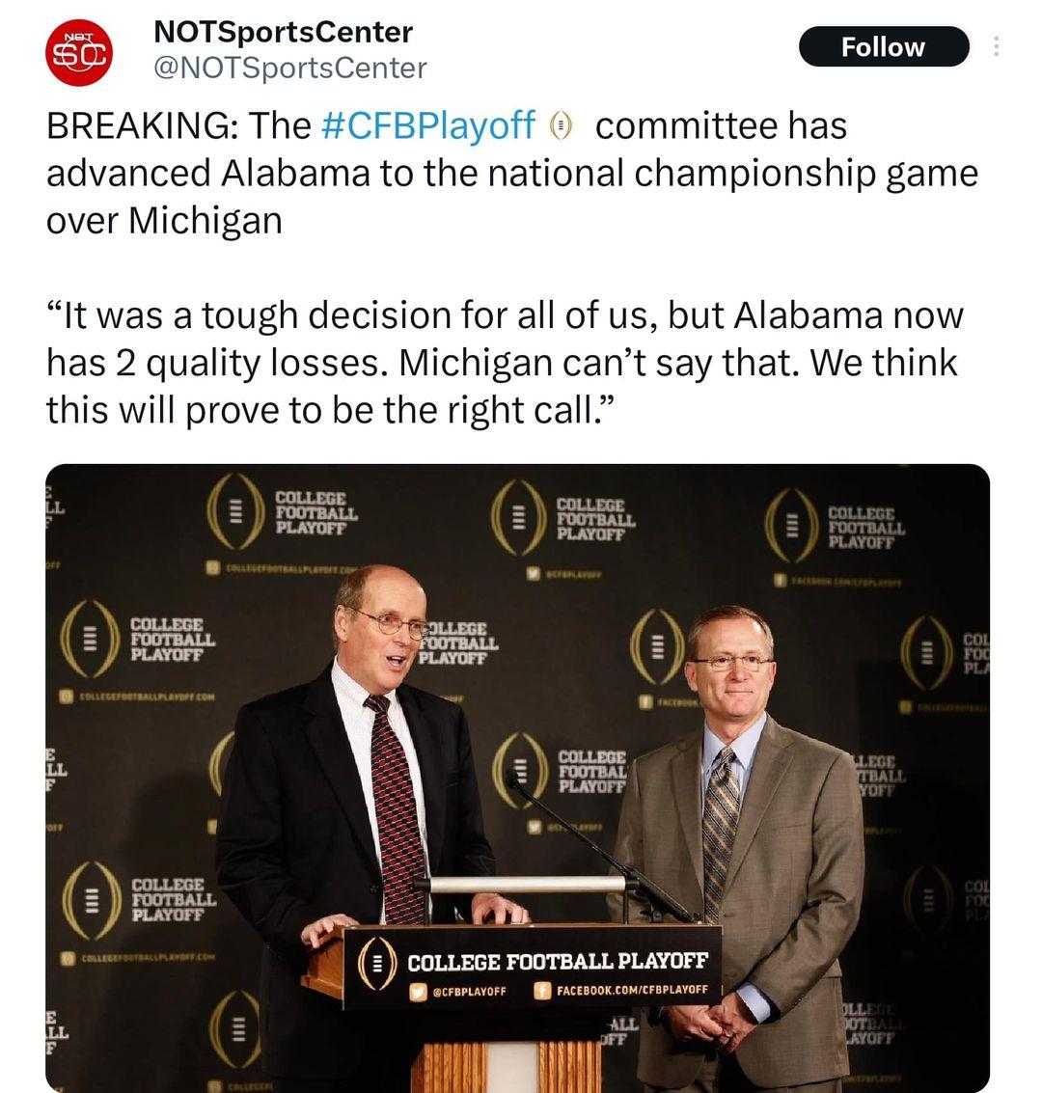Click the Twitter icon on the podium sign
The width and height of the screenshot is (1042, 1093).
point(418,991)
